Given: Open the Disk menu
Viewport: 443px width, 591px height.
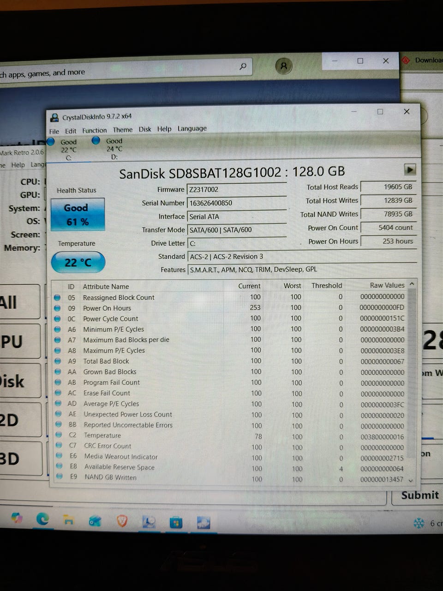Looking at the screenshot, I should click(145, 129).
